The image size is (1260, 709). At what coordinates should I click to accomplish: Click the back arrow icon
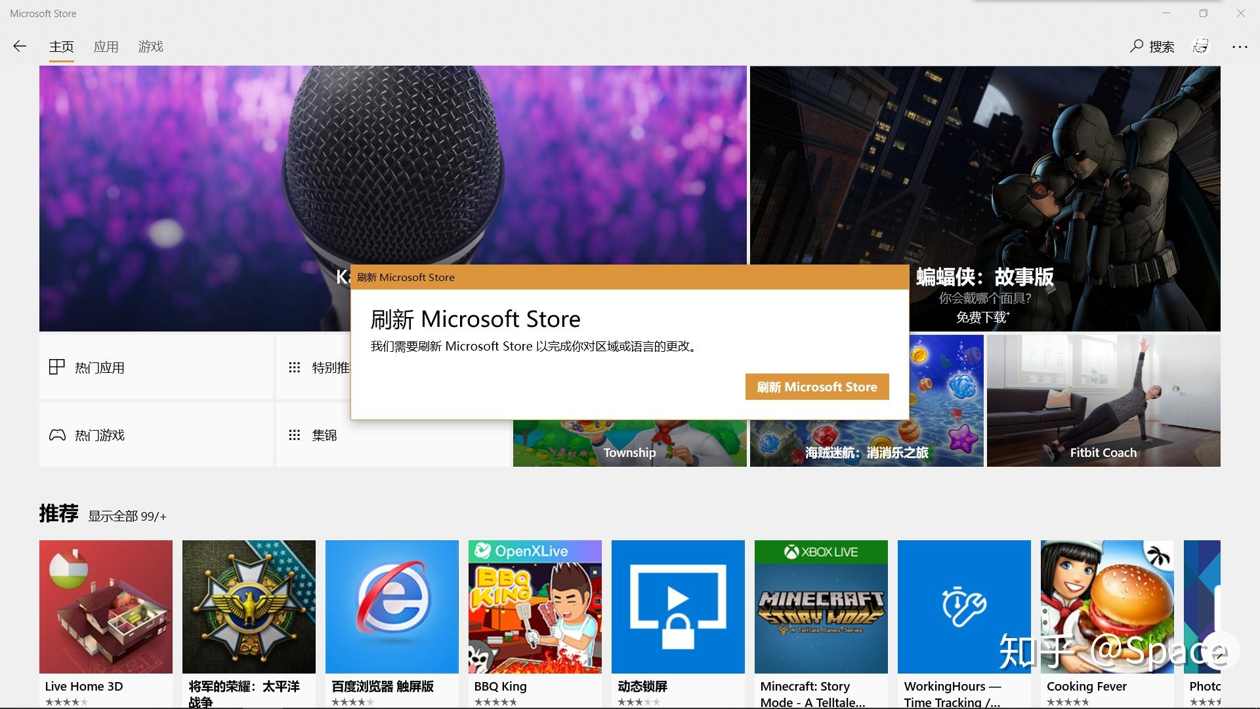(20, 46)
